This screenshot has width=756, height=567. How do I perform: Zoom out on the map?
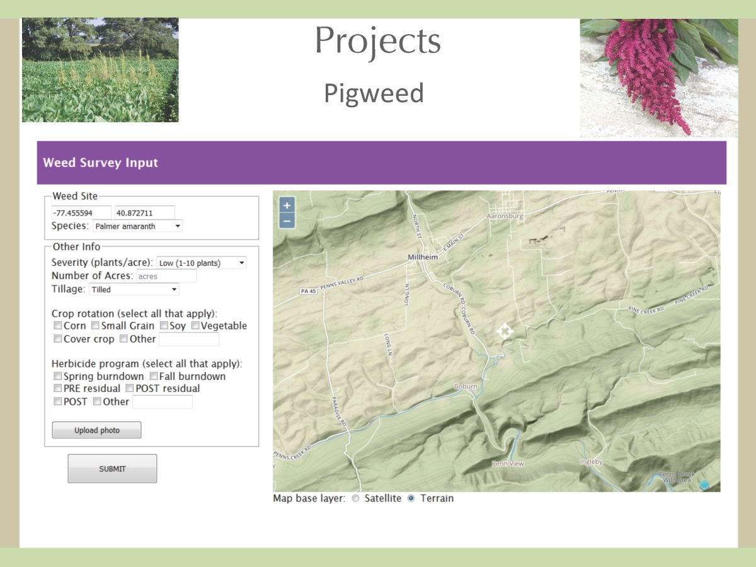point(287,220)
